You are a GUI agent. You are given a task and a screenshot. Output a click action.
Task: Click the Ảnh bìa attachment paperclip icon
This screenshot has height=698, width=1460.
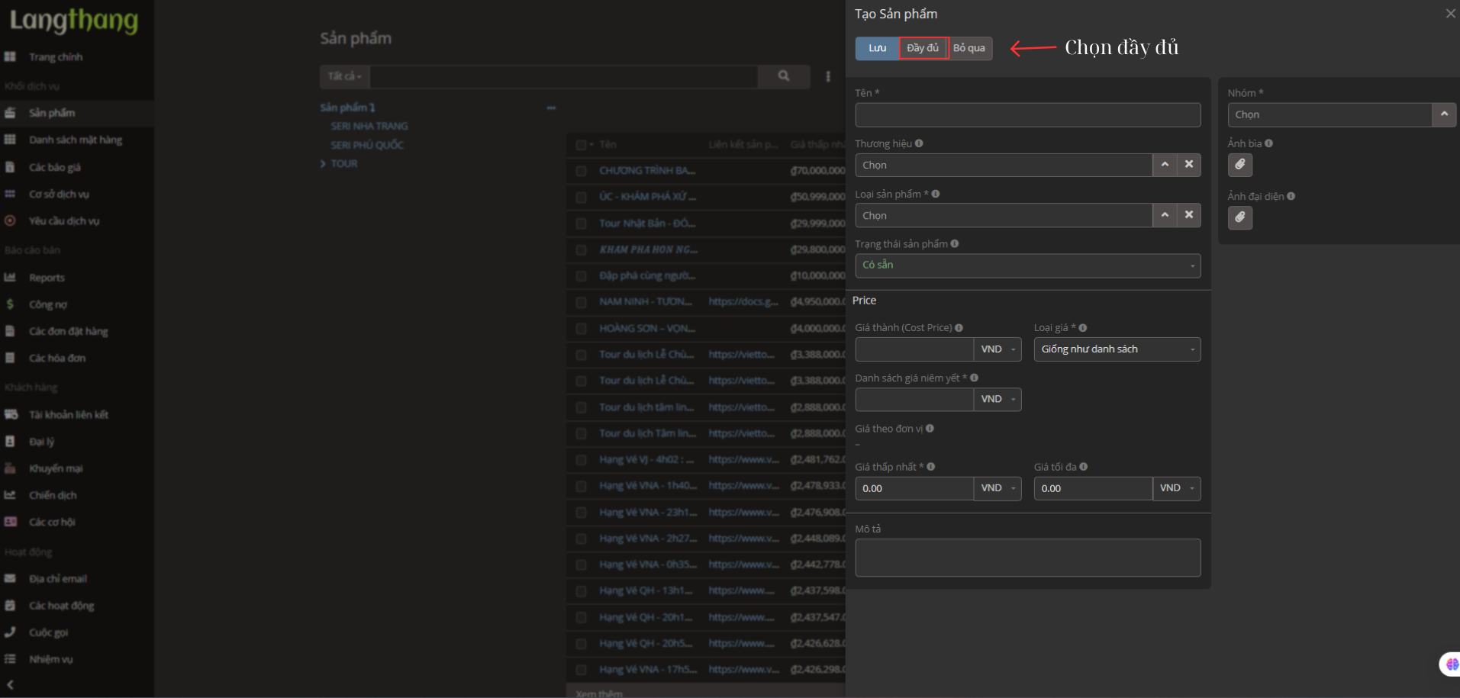(x=1239, y=165)
